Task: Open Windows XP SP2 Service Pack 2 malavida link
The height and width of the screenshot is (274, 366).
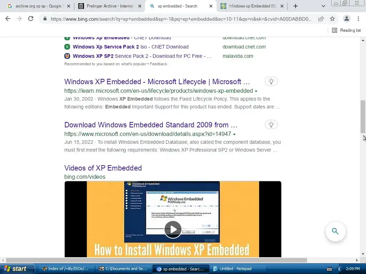Action: point(142,56)
